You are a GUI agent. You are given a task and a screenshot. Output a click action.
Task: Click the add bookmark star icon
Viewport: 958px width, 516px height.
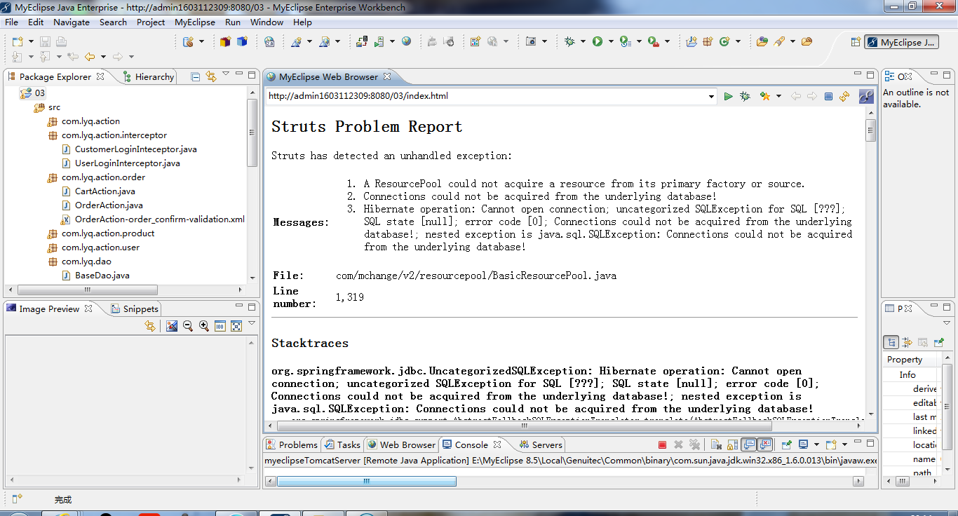coord(765,96)
